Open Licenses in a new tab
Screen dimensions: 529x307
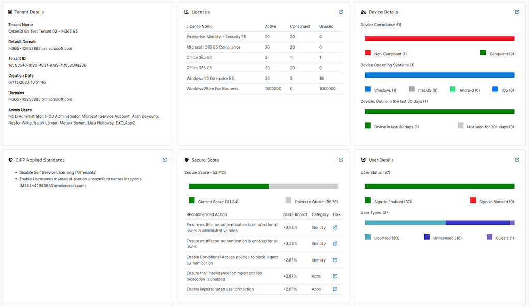click(341, 12)
